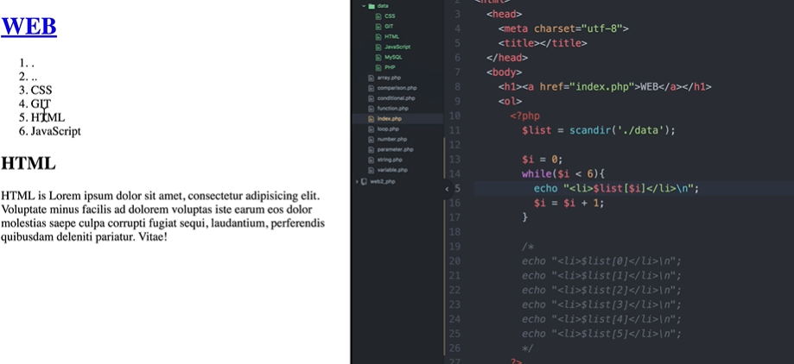Click line number 20 in the gutter
The image size is (794, 364).
[454, 260]
